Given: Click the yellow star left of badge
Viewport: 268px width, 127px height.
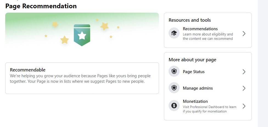Looking at the screenshot, I should [65, 40].
